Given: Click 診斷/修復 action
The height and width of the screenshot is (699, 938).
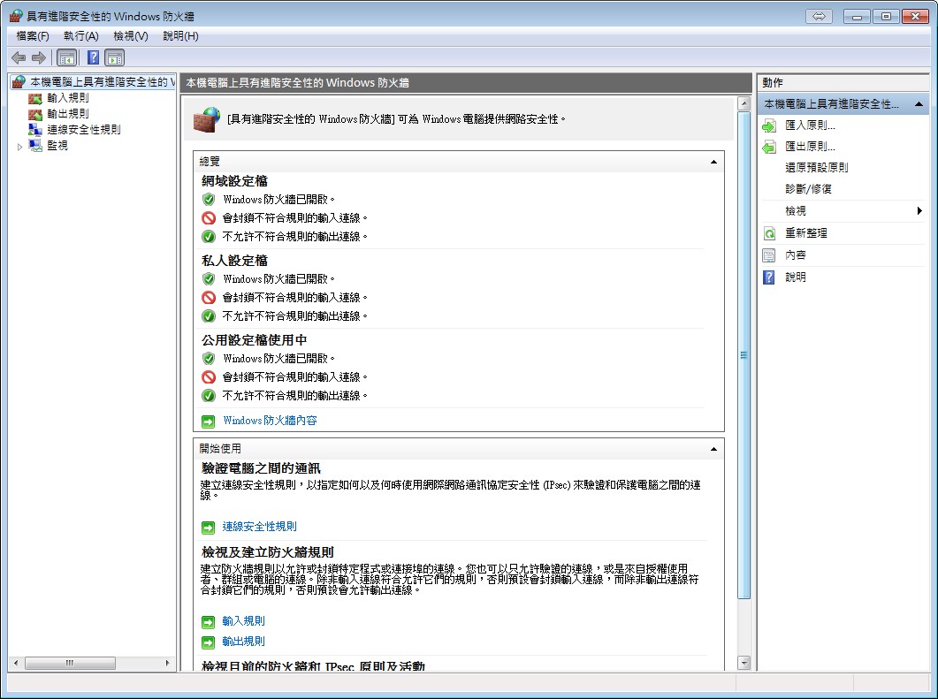Looking at the screenshot, I should [x=808, y=189].
